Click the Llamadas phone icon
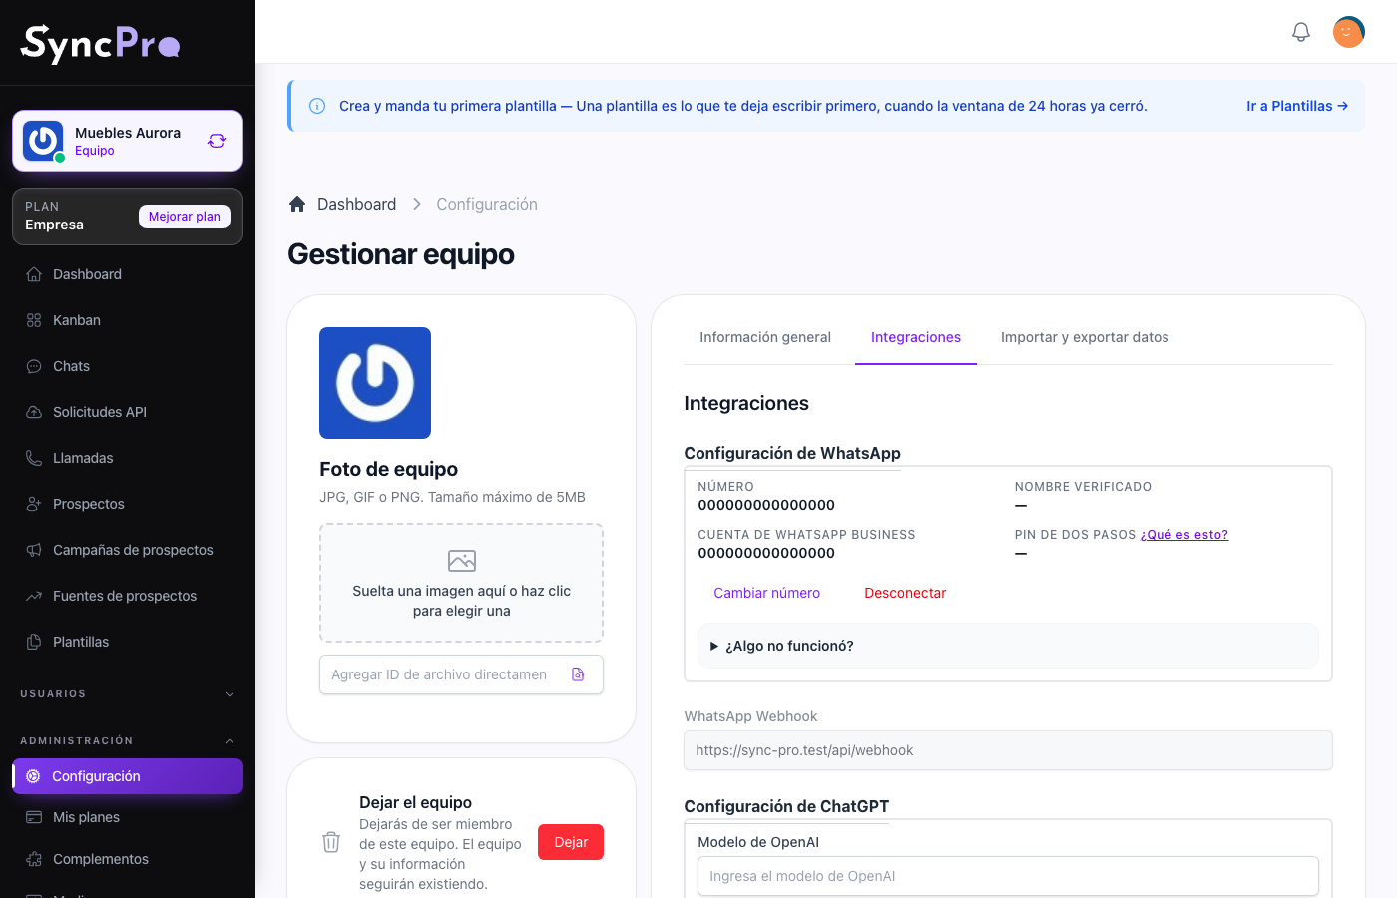The width and height of the screenshot is (1397, 898). click(34, 458)
